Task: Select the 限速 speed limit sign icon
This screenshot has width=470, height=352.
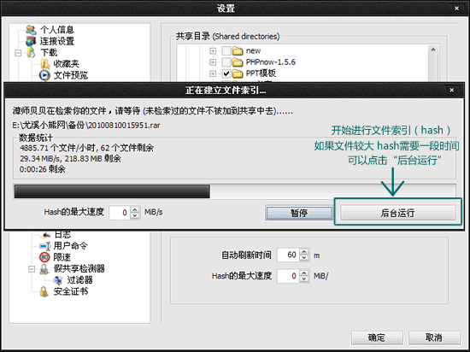Action: pos(44,257)
